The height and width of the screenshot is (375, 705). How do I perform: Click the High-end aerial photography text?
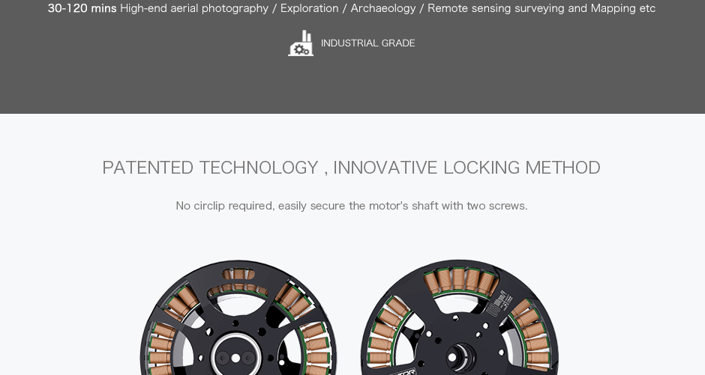(x=194, y=8)
